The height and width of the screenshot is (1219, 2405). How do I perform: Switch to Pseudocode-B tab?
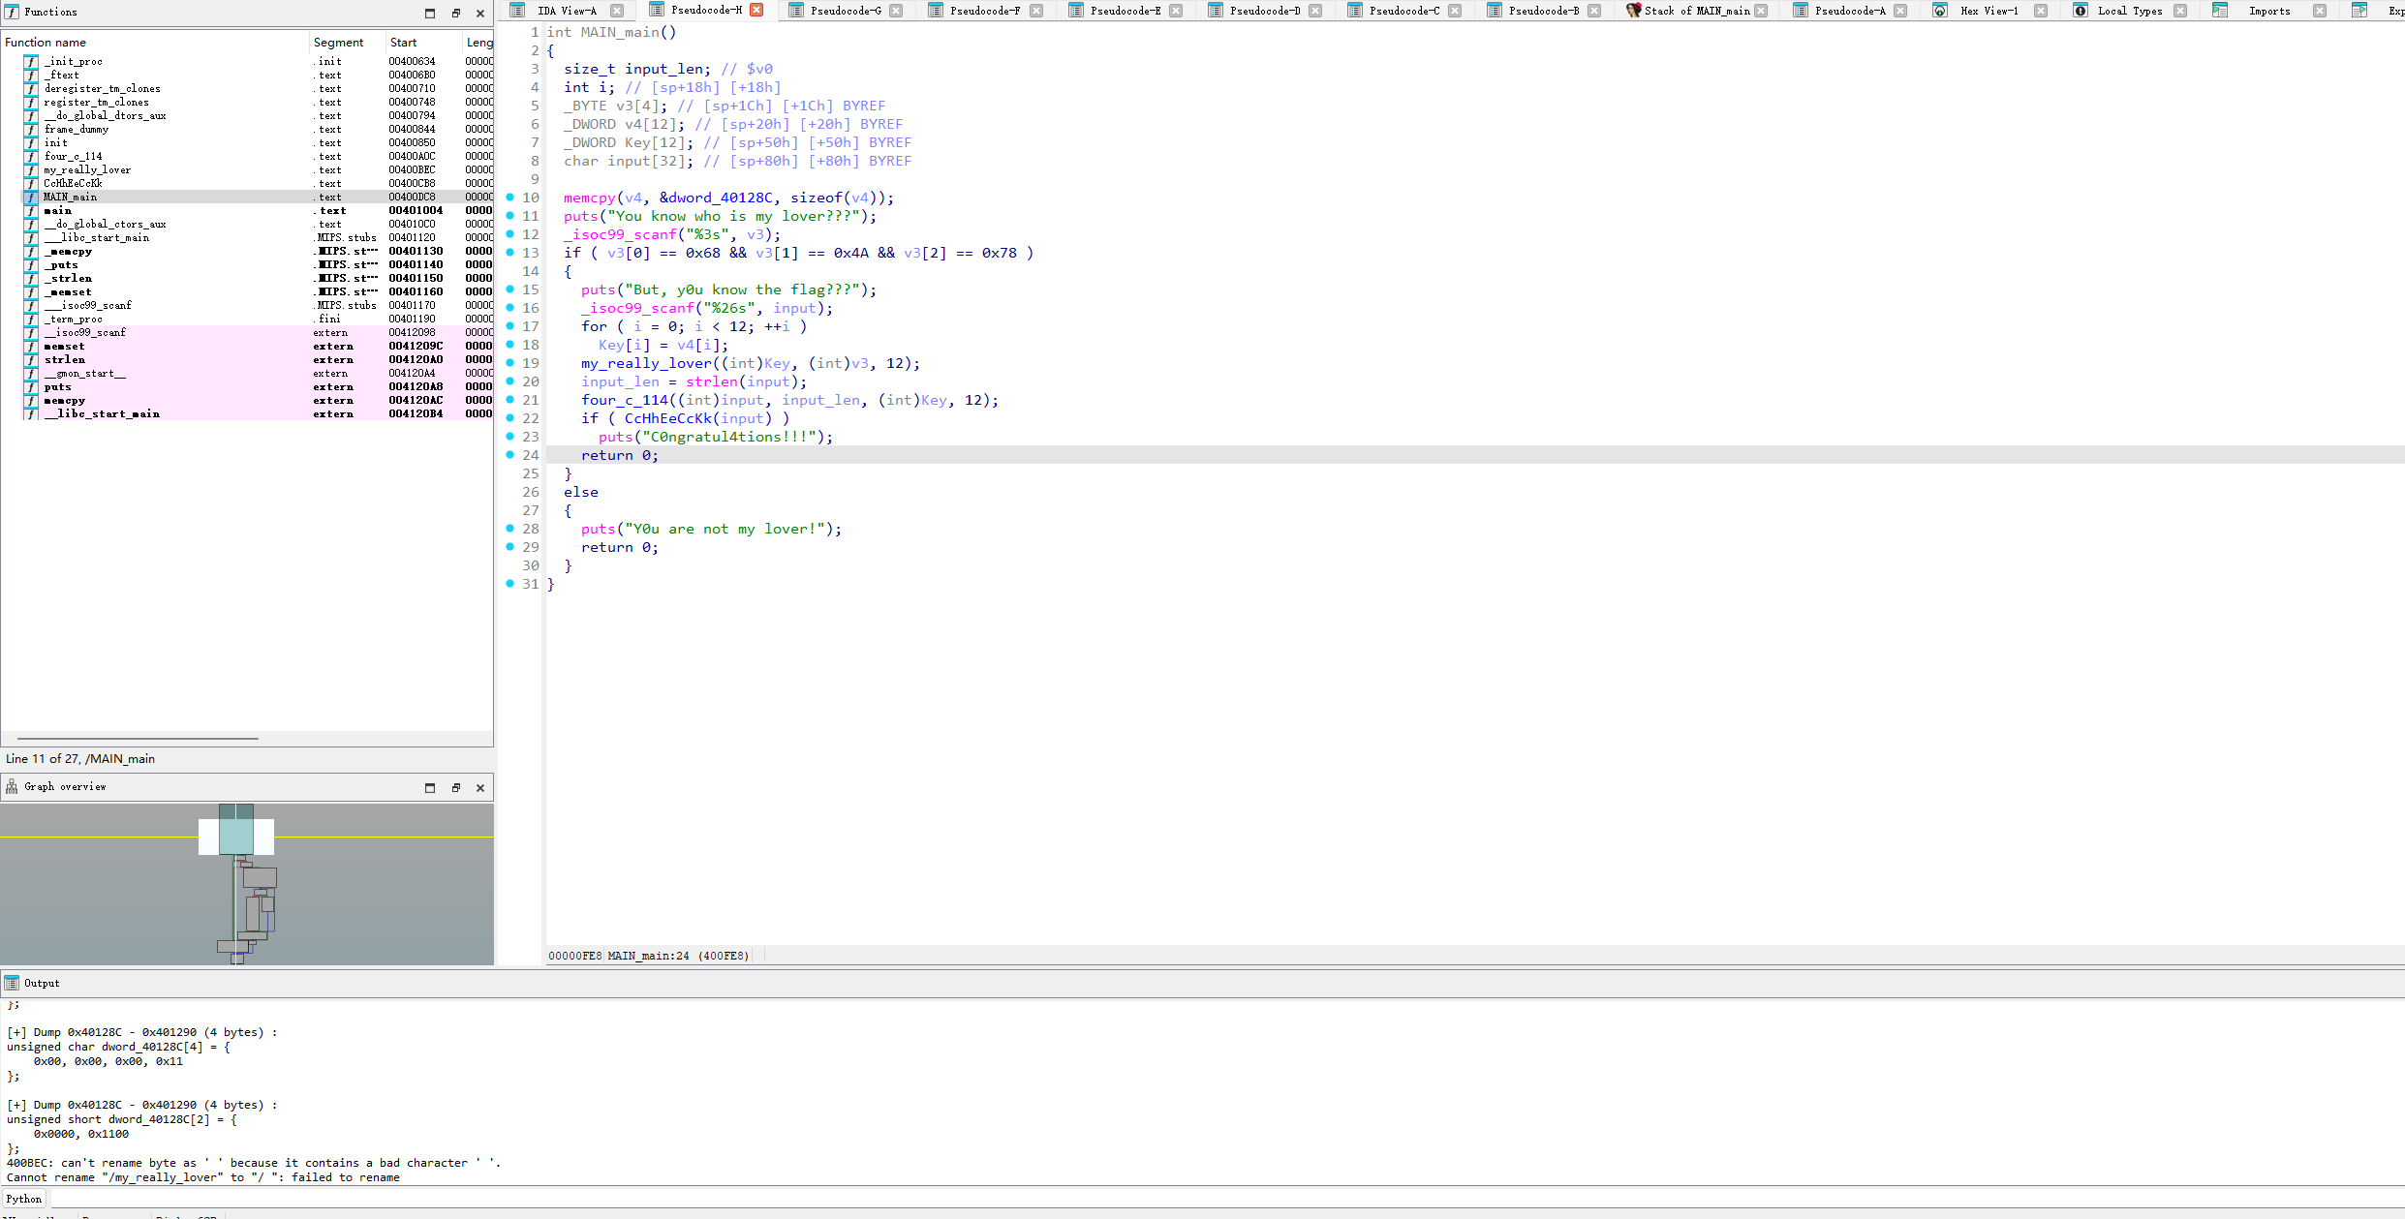pyautogui.click(x=1544, y=11)
